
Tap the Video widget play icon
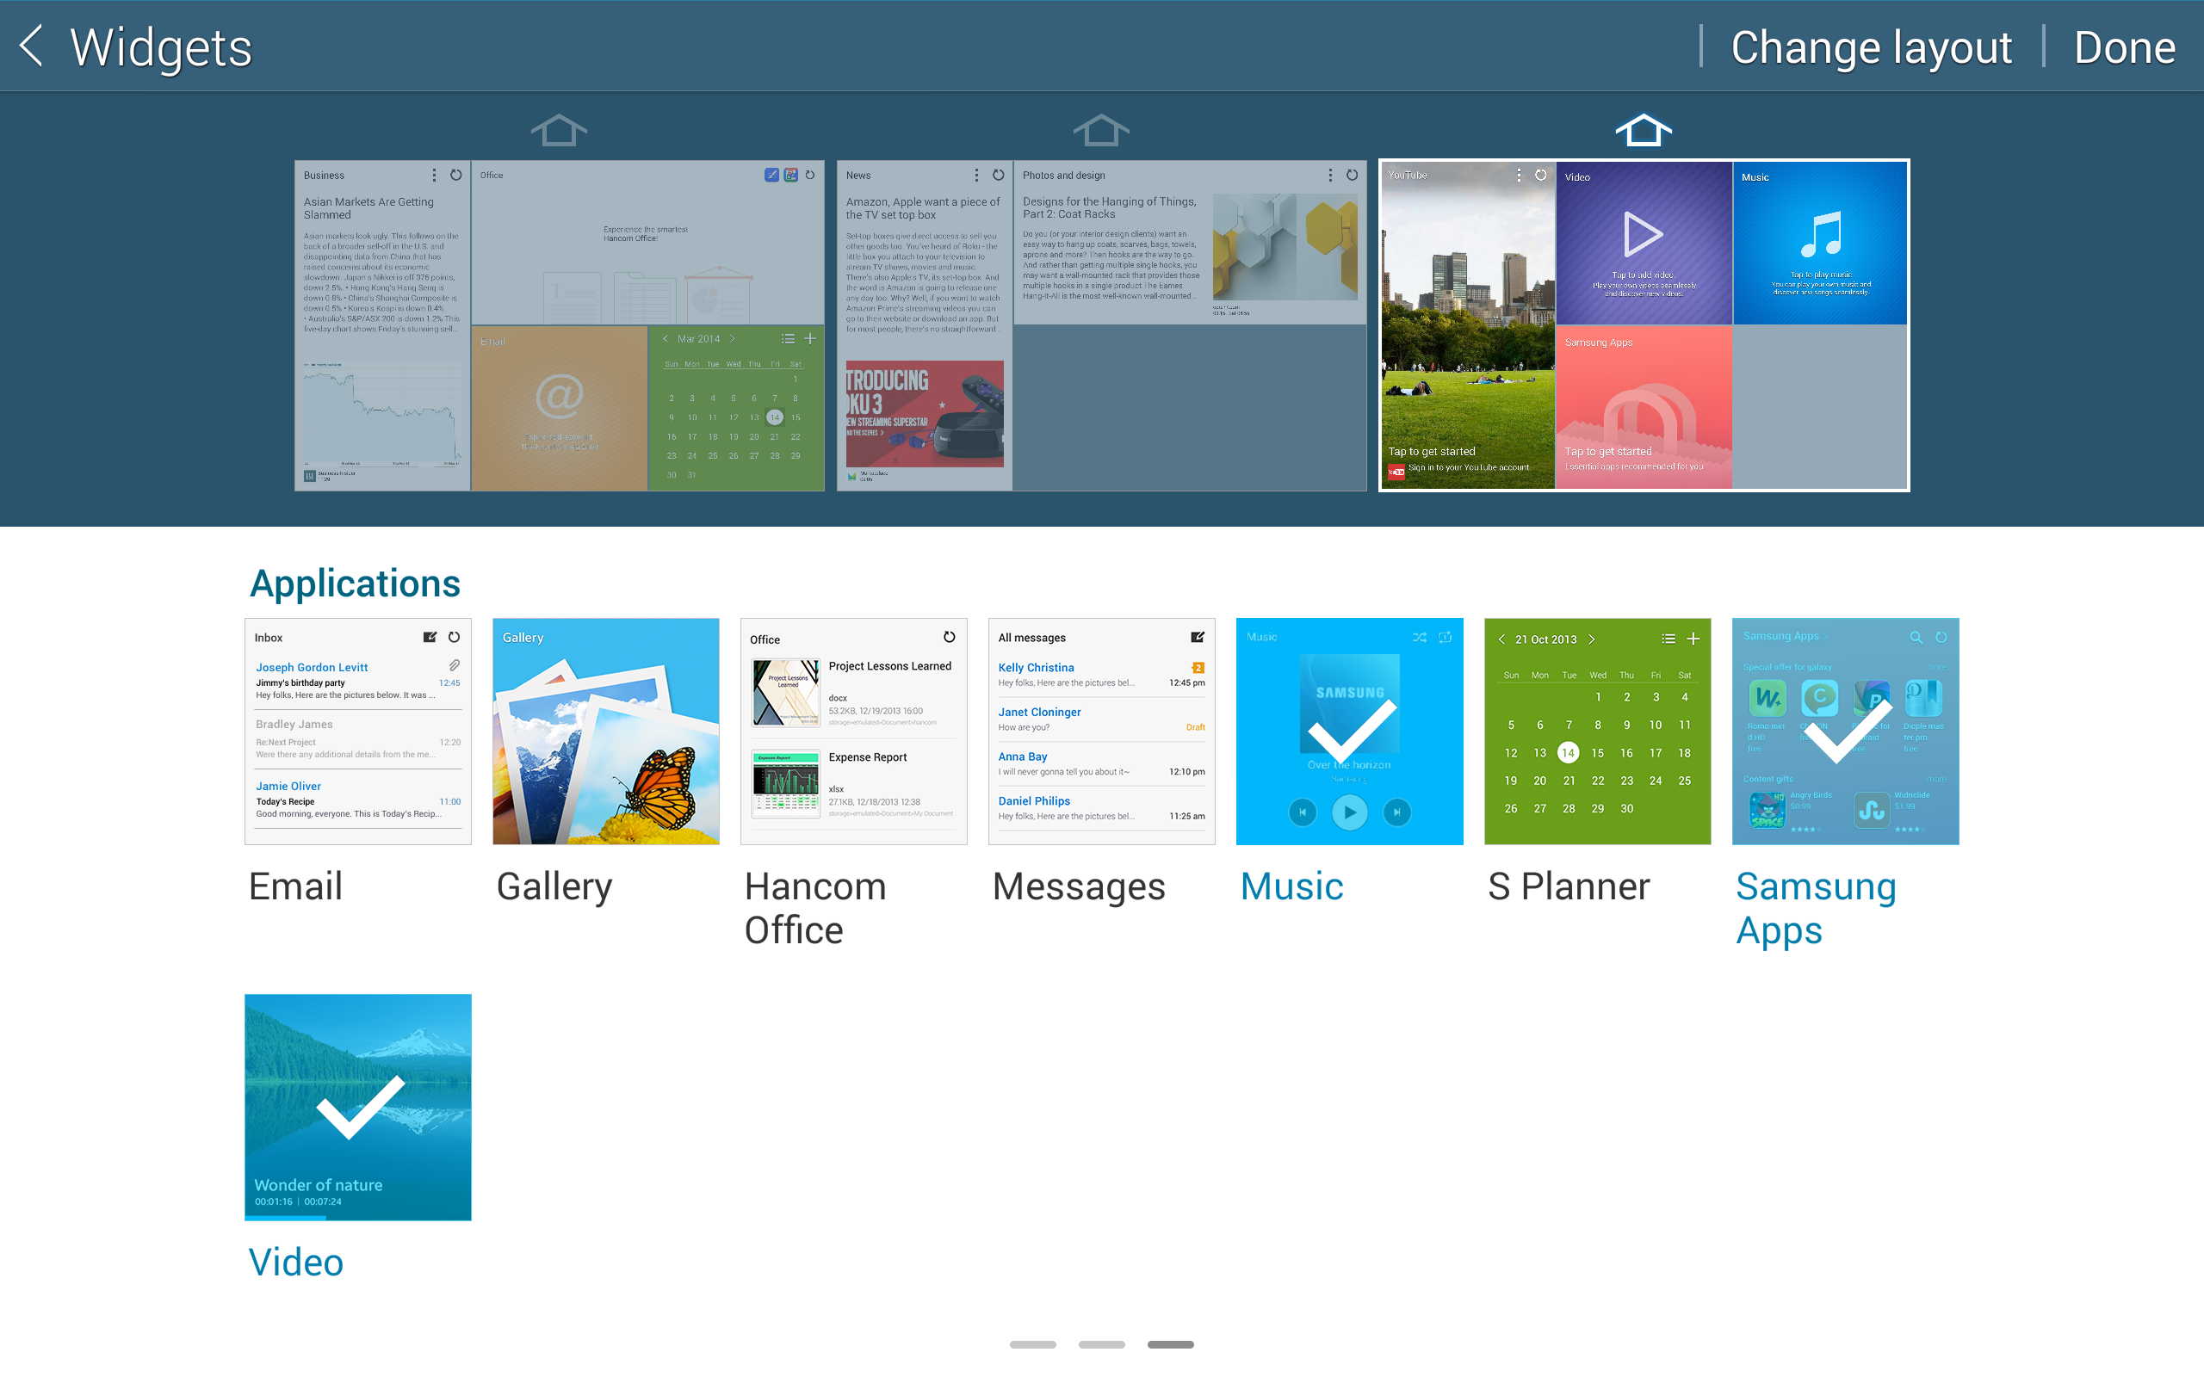1642,234
